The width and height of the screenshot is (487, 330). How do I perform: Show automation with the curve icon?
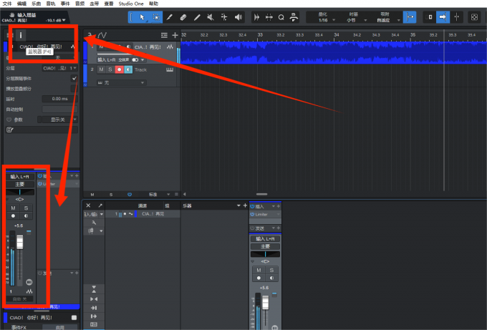tap(102, 35)
